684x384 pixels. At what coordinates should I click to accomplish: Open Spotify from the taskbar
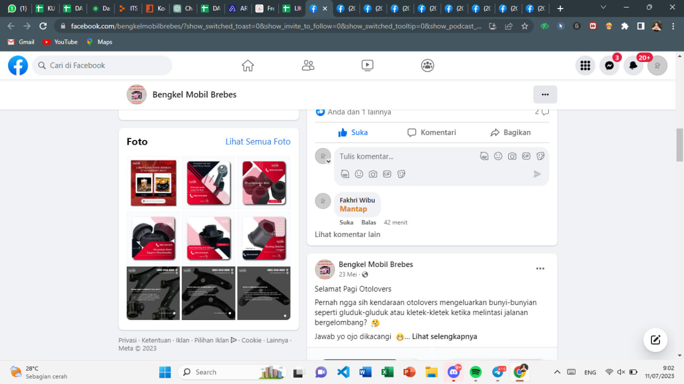pos(476,372)
